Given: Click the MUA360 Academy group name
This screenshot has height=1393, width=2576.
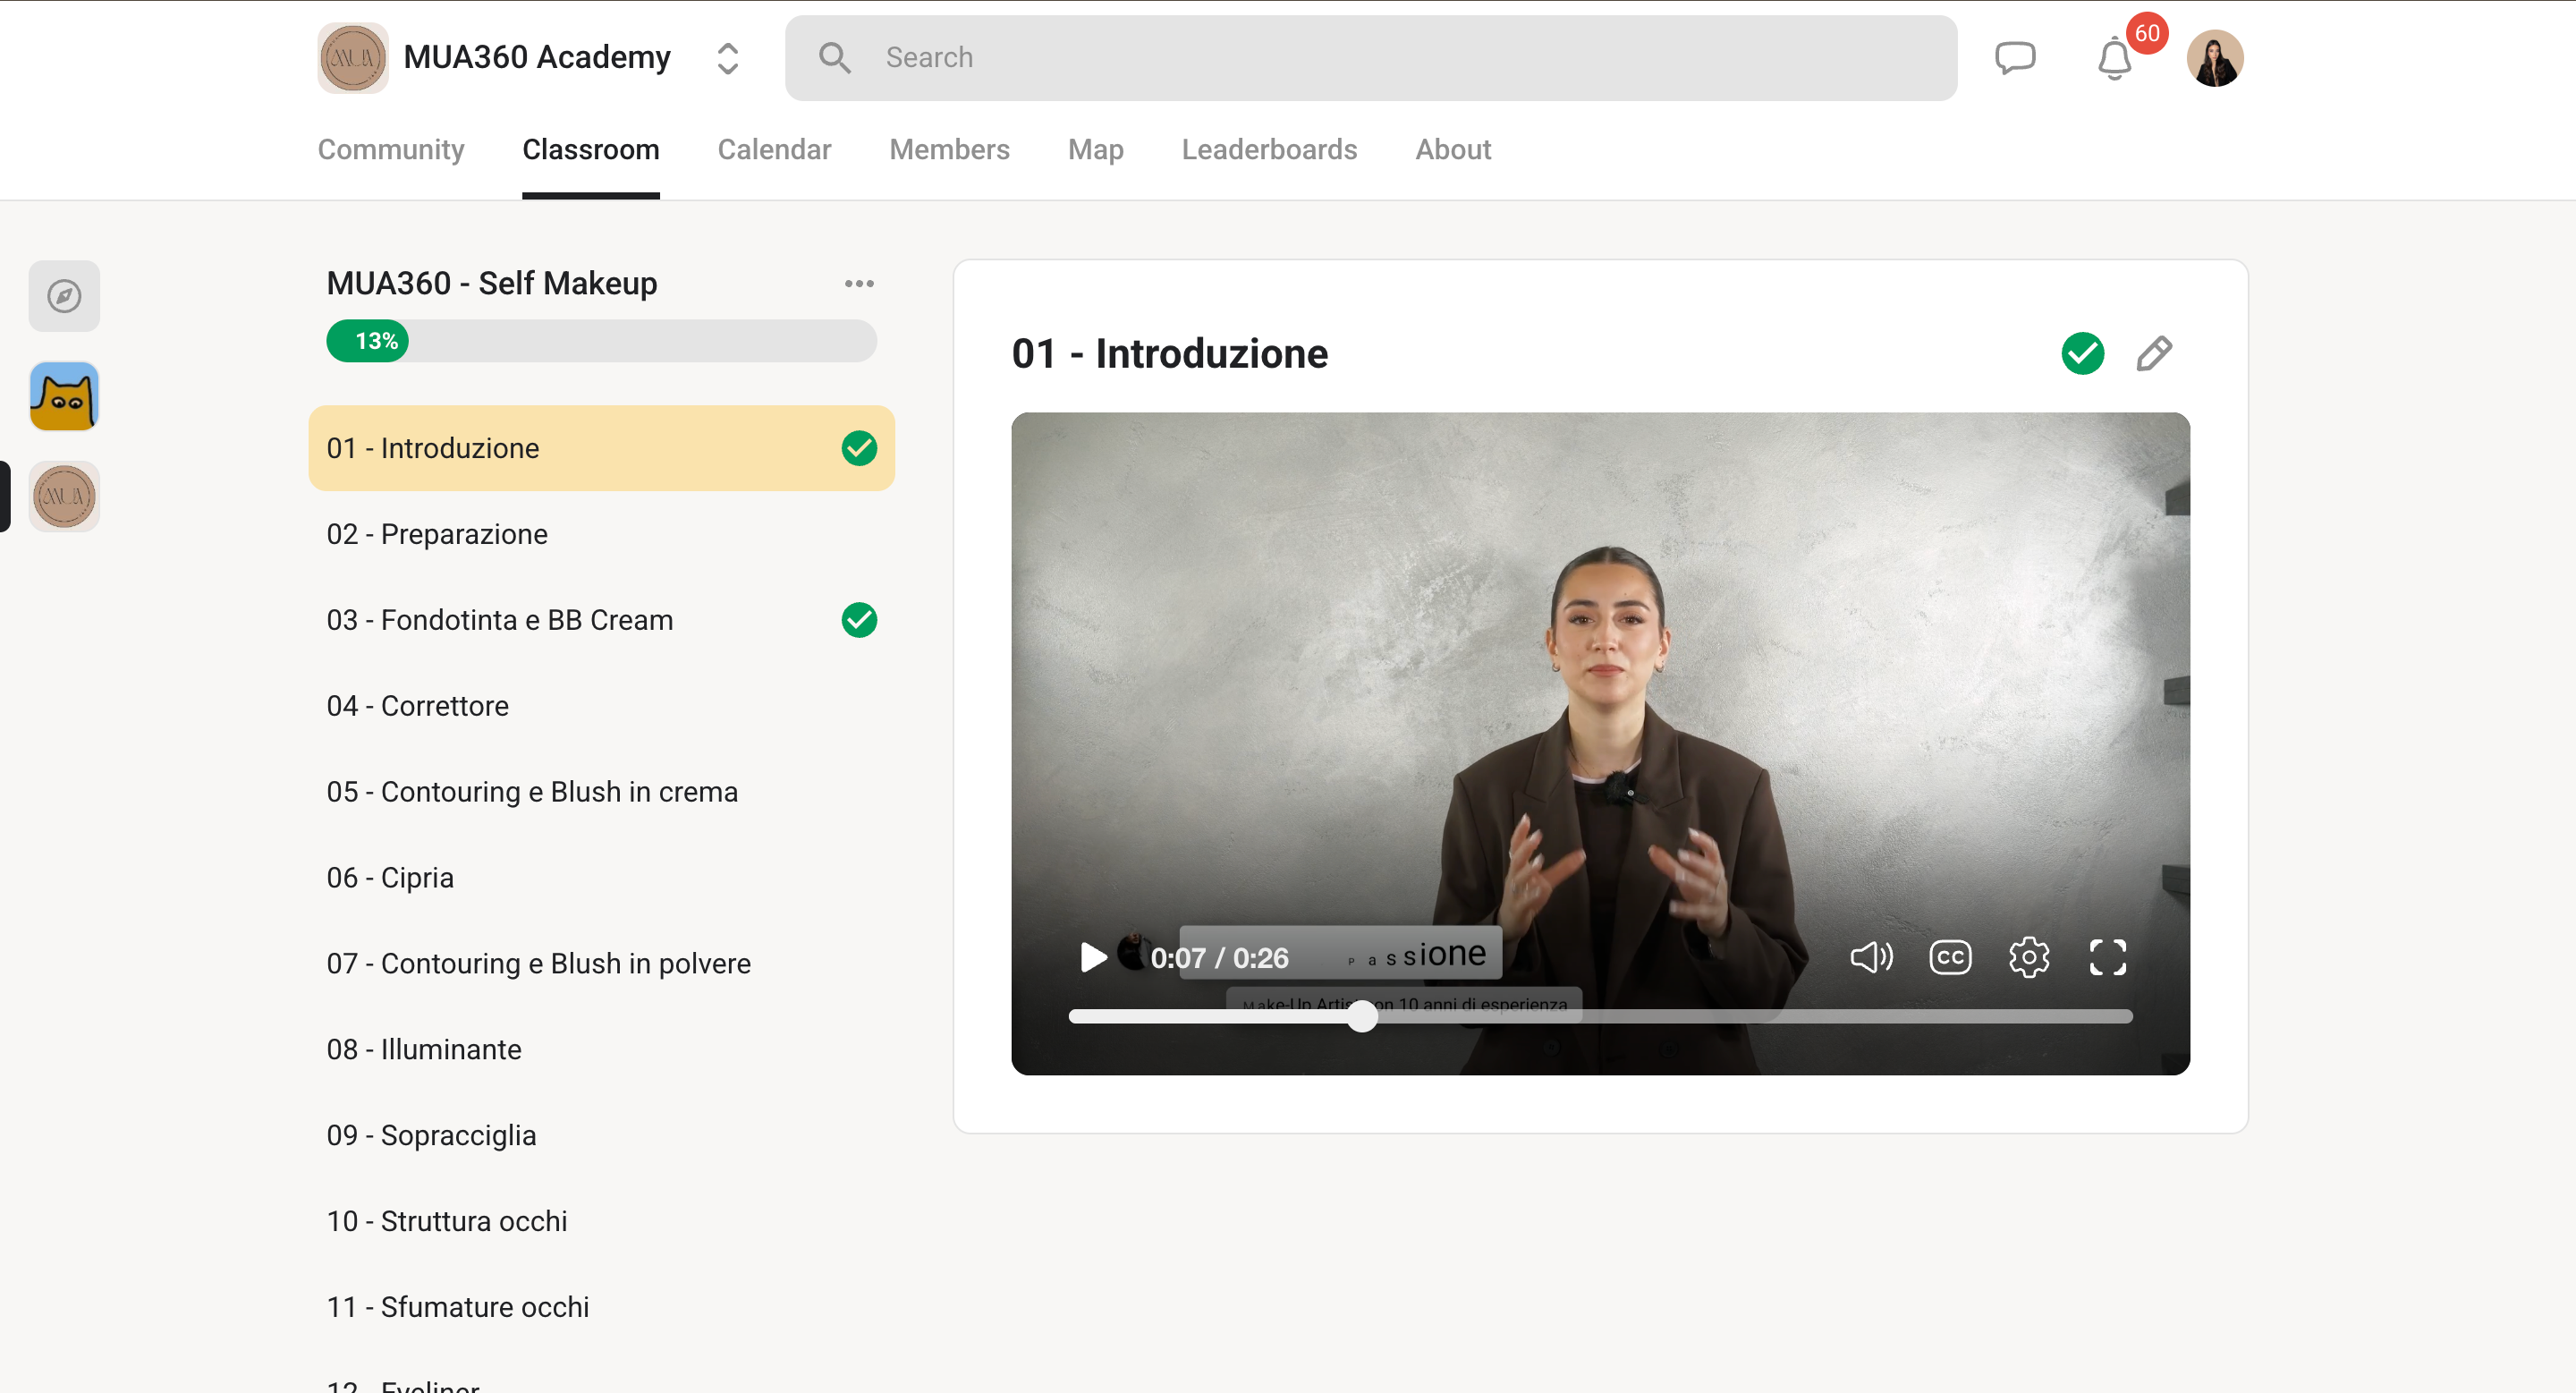Looking at the screenshot, I should coord(537,58).
